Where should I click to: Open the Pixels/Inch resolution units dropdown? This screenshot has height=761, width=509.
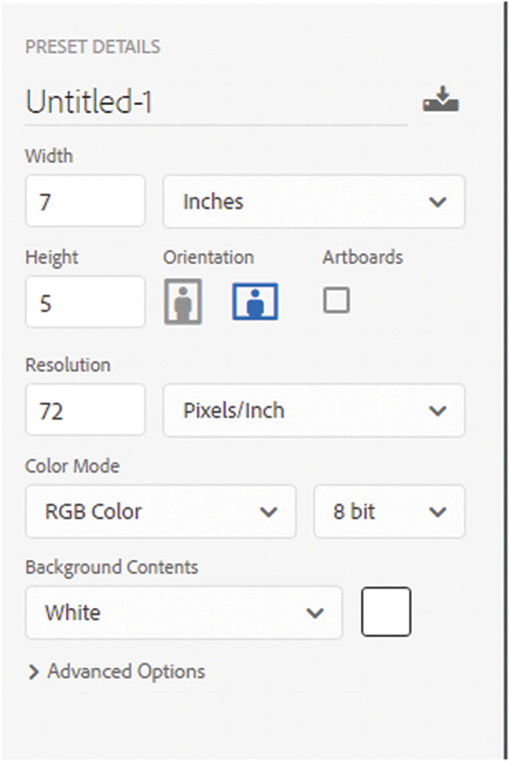point(314,410)
